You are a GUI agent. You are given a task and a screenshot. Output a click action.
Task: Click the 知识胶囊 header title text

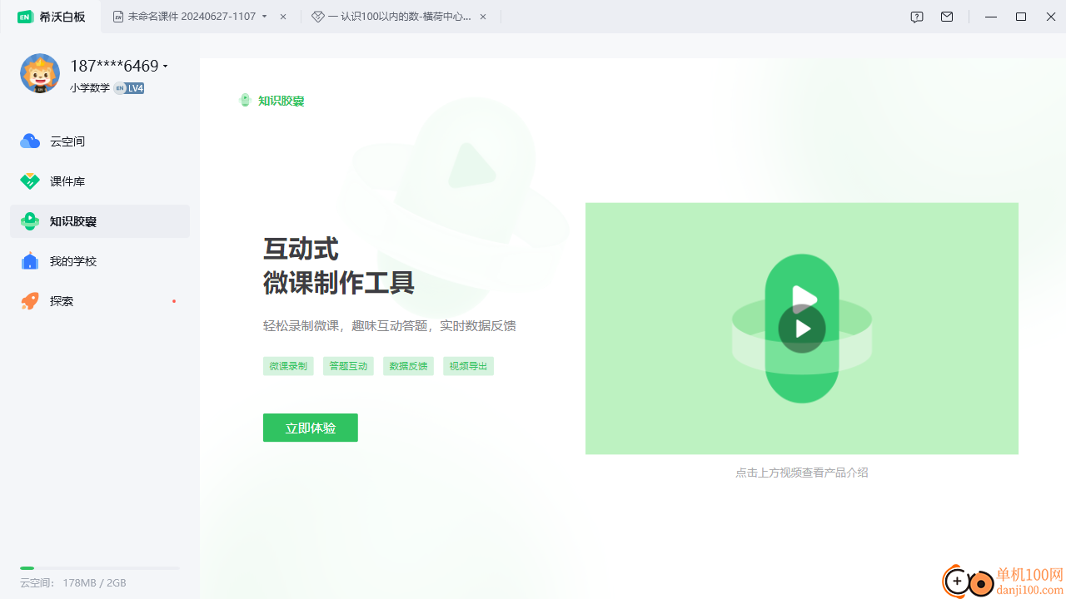pos(281,101)
